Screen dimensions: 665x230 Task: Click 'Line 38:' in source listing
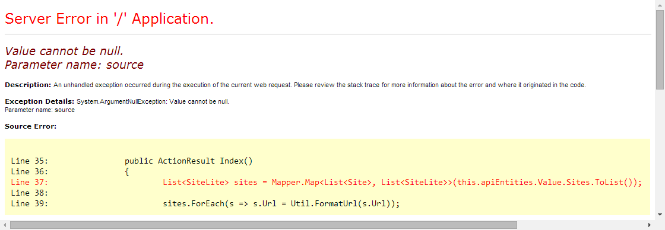tap(30, 193)
